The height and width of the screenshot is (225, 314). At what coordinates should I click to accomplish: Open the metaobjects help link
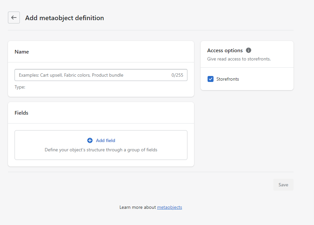coord(170,207)
